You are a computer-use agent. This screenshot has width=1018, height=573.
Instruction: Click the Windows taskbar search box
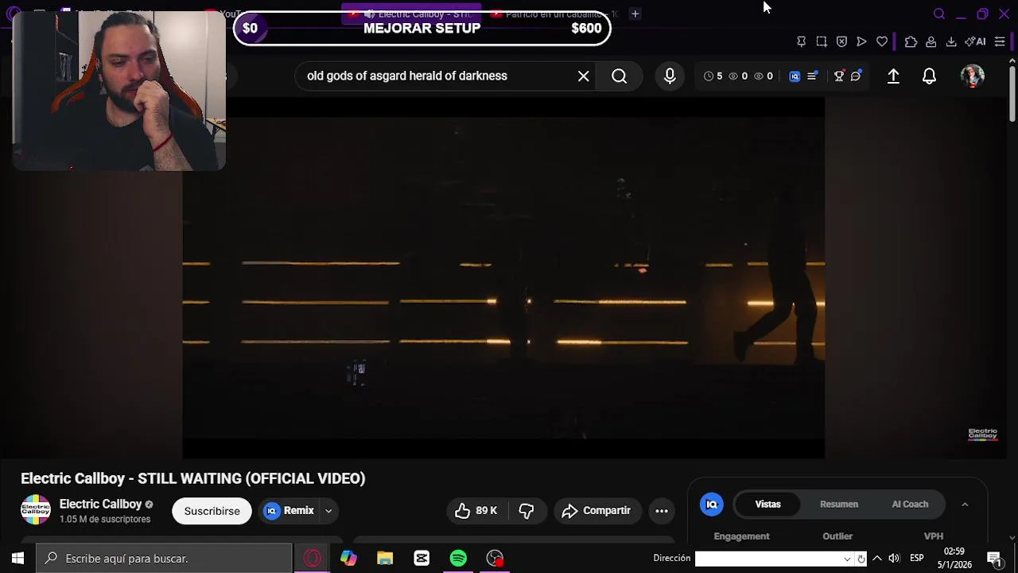click(164, 559)
